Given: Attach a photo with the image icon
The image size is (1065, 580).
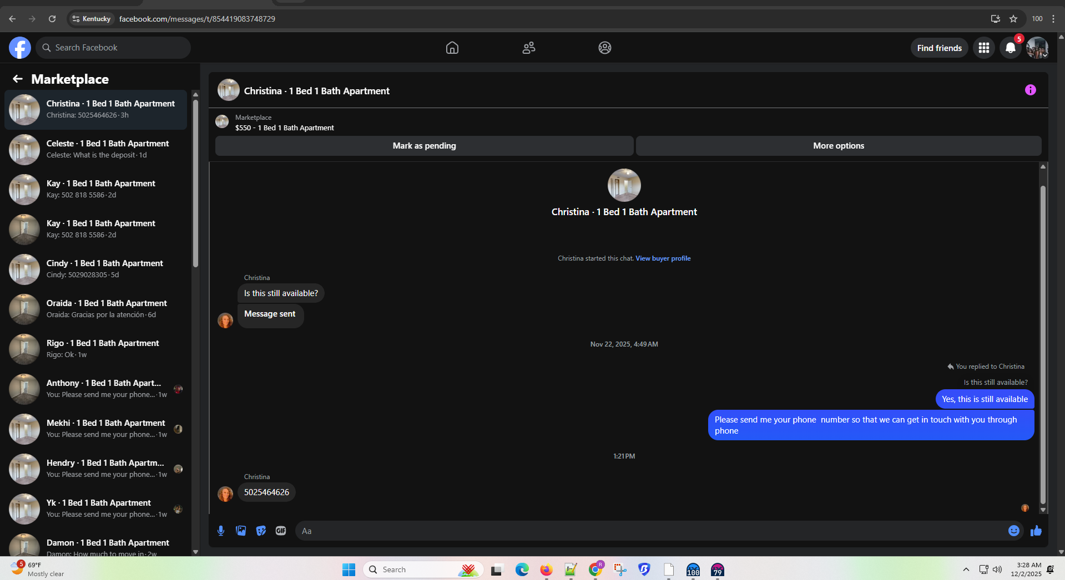Looking at the screenshot, I should tap(241, 531).
